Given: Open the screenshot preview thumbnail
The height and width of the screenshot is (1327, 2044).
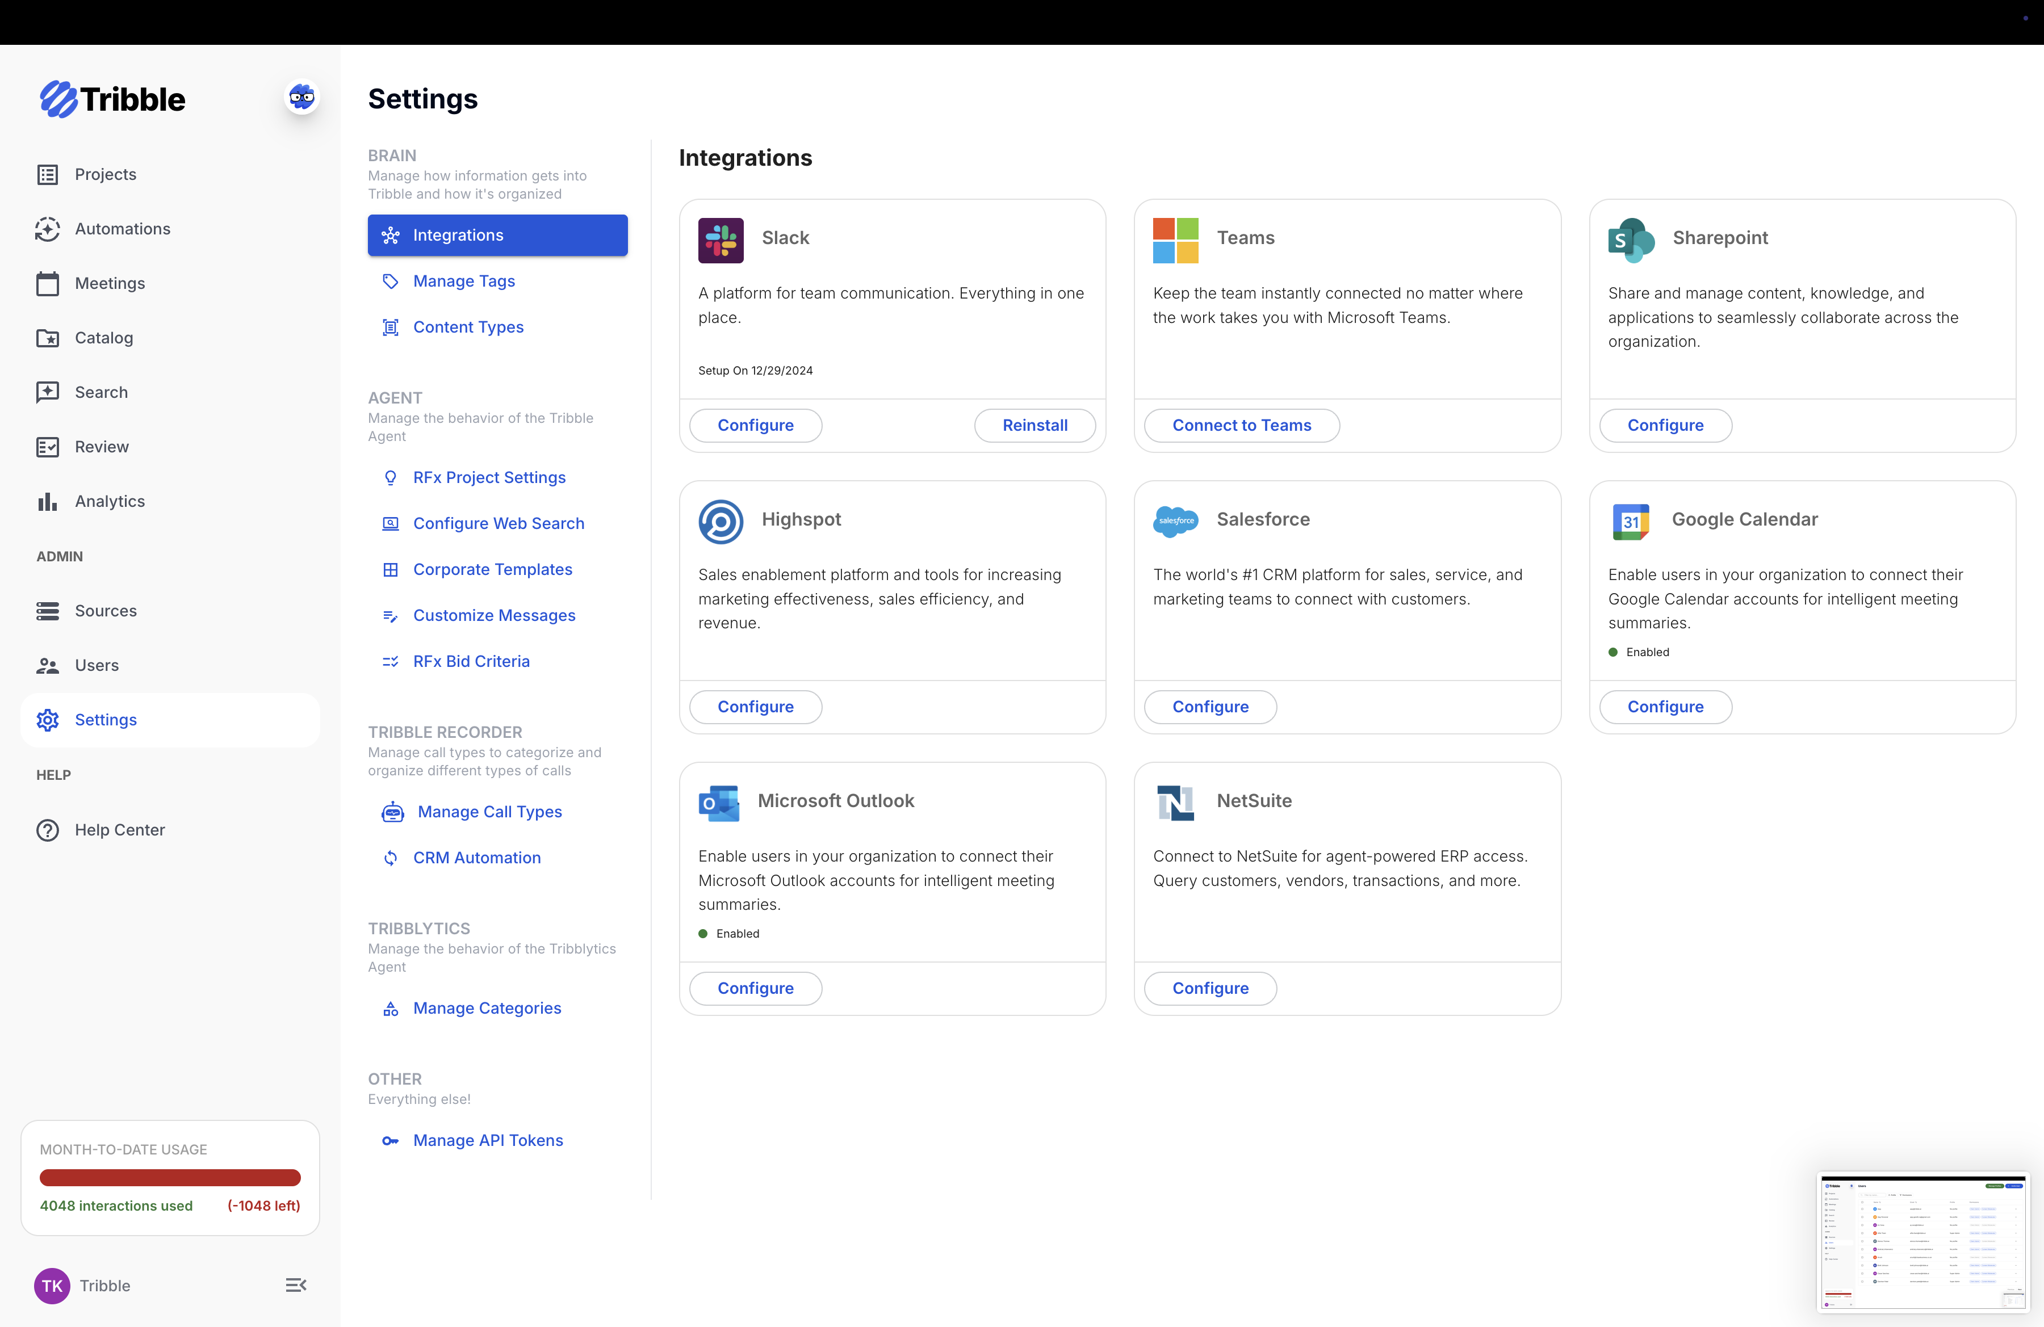Looking at the screenshot, I should point(1923,1242).
